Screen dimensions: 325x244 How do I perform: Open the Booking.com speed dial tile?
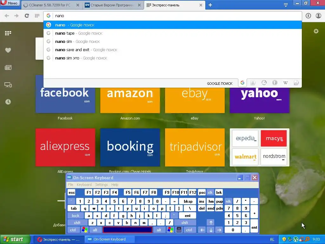coord(130,147)
